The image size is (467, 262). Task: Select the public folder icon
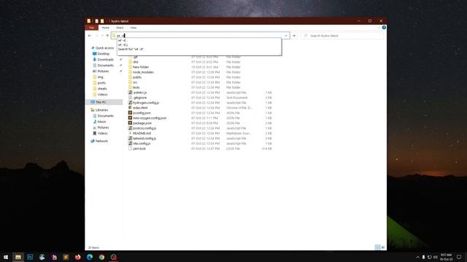pos(130,77)
